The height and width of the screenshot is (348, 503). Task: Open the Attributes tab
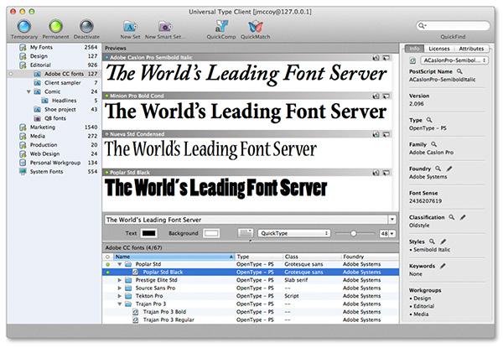tap(471, 49)
